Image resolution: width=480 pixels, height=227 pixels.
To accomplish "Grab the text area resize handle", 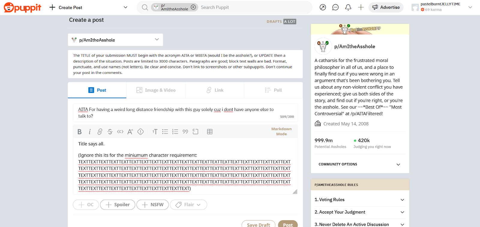I will 295,192.
